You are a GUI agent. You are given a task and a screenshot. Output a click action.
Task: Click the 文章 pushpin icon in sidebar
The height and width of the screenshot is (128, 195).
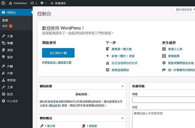click(x=4, y=36)
